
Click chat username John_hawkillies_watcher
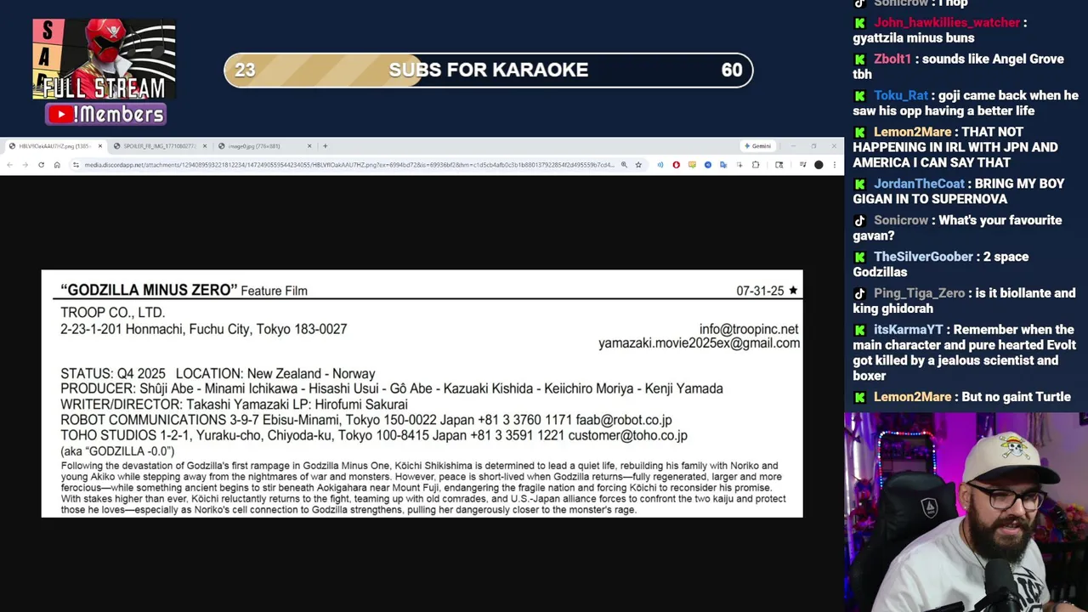pos(947,23)
